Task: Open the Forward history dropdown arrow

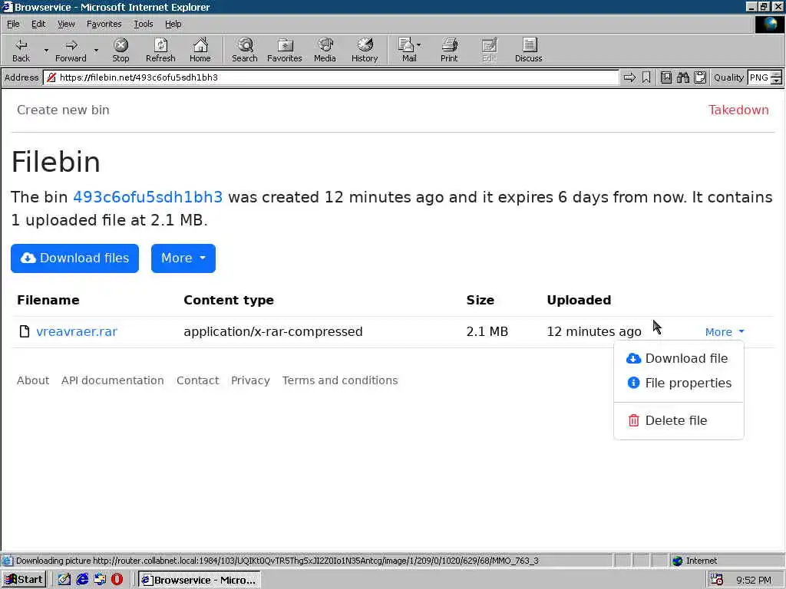Action: click(x=96, y=51)
